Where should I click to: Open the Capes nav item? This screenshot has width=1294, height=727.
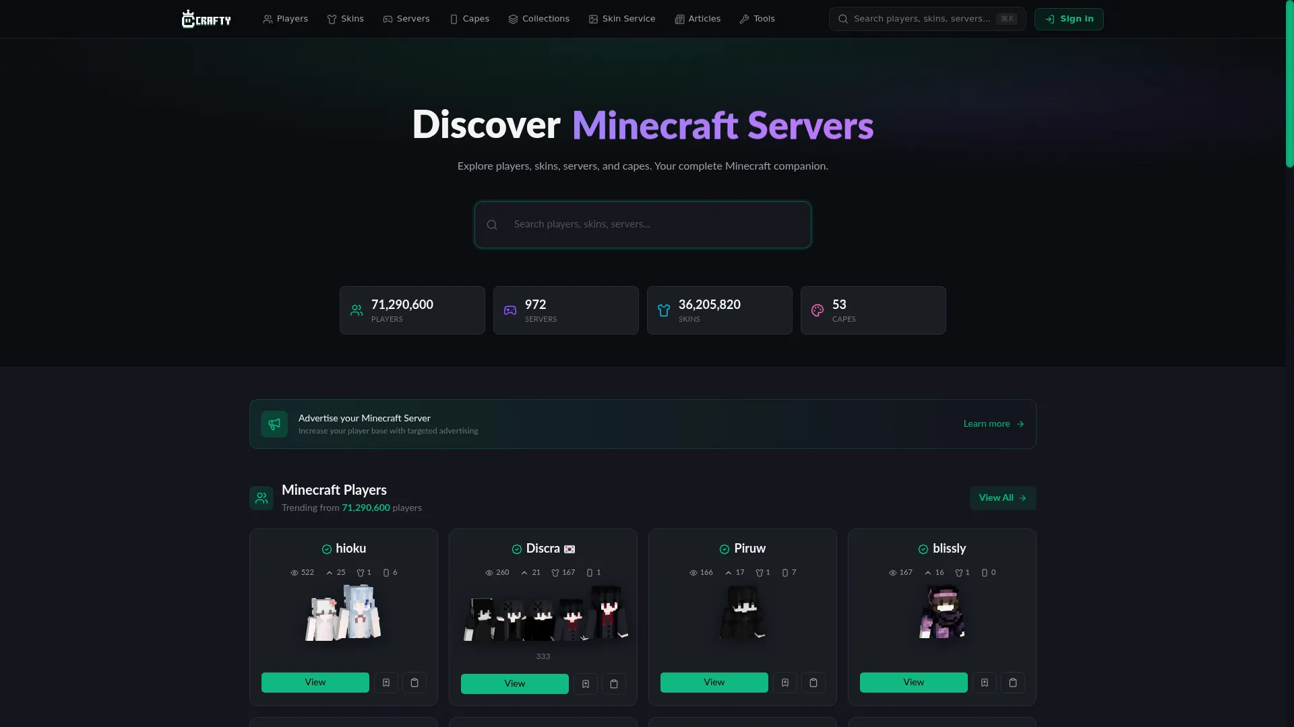(469, 19)
